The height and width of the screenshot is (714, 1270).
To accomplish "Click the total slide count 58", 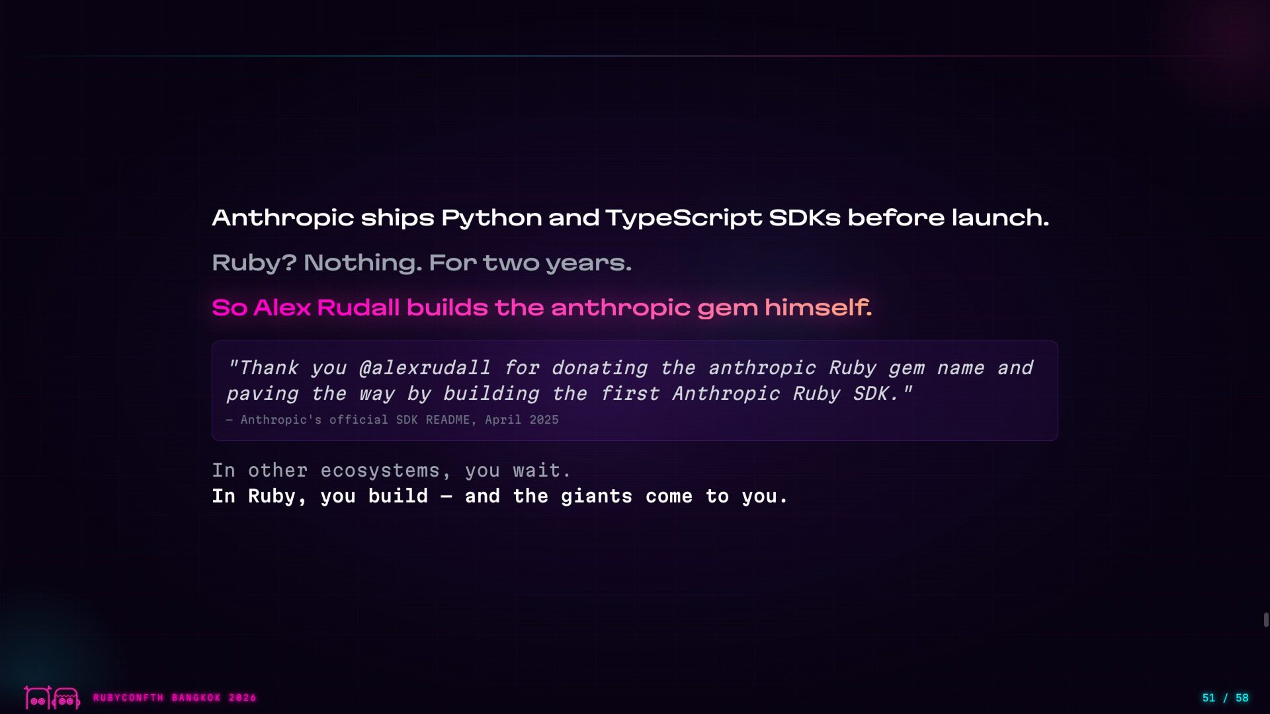I will click(1242, 698).
